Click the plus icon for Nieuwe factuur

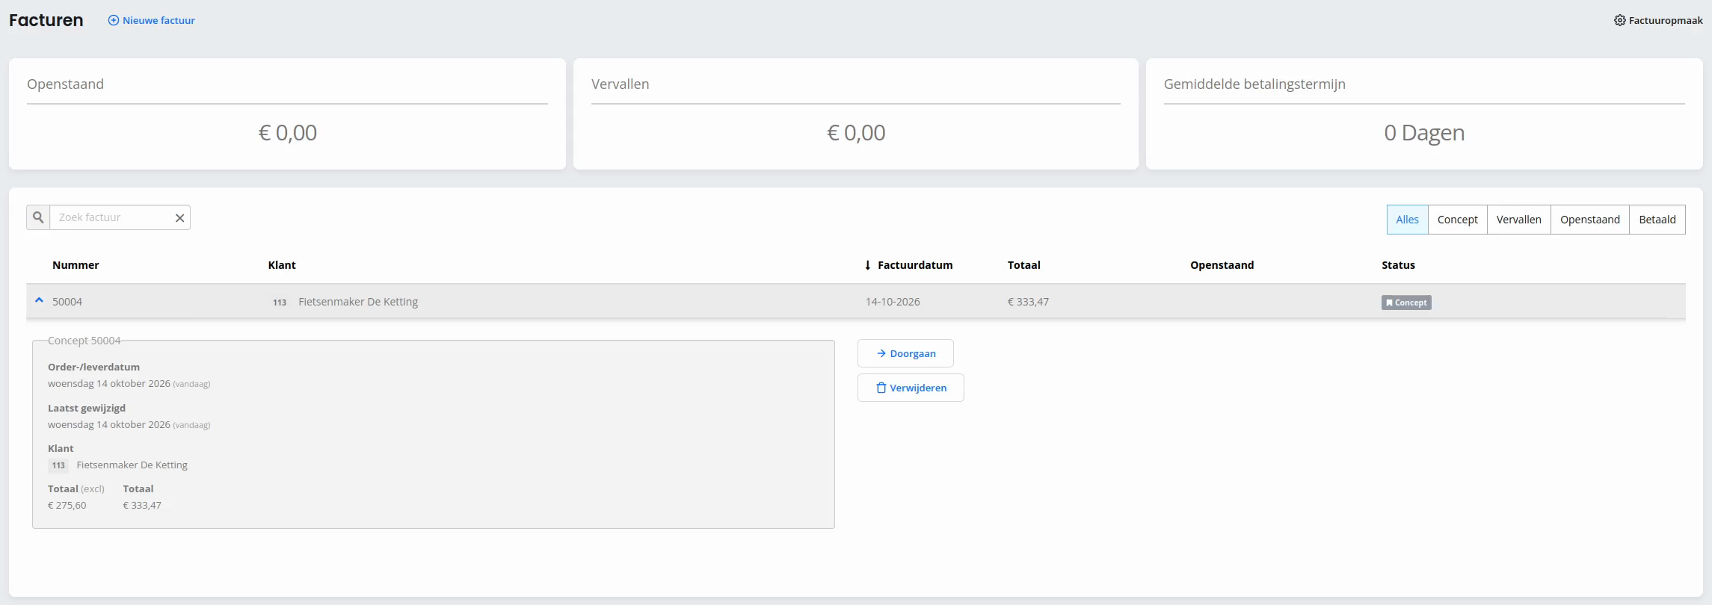tap(114, 20)
